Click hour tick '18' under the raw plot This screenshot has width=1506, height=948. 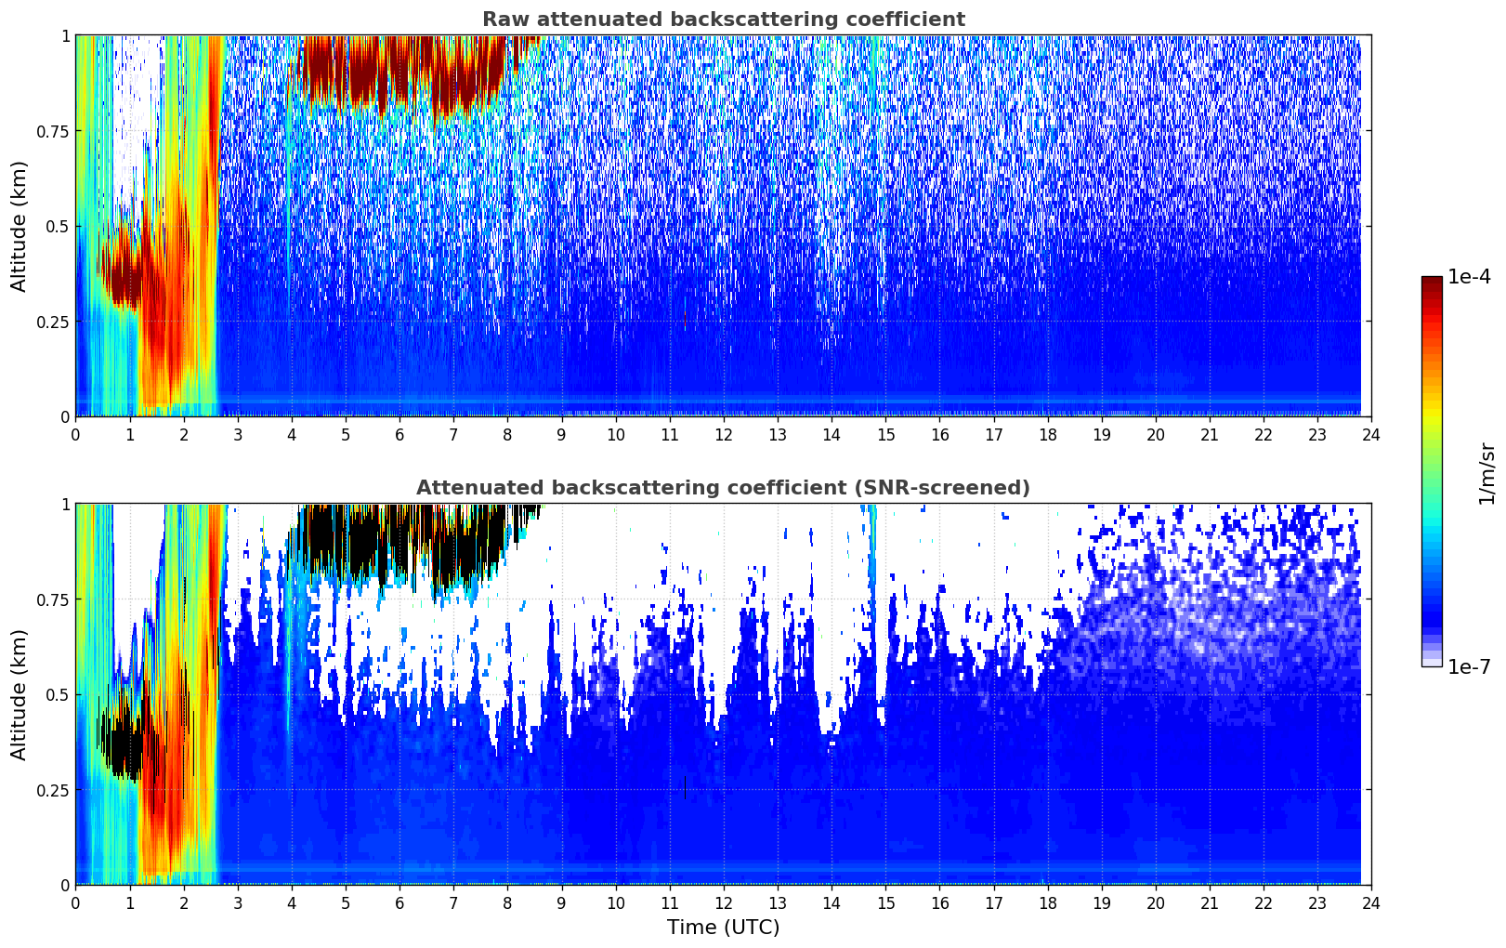[x=1047, y=434]
